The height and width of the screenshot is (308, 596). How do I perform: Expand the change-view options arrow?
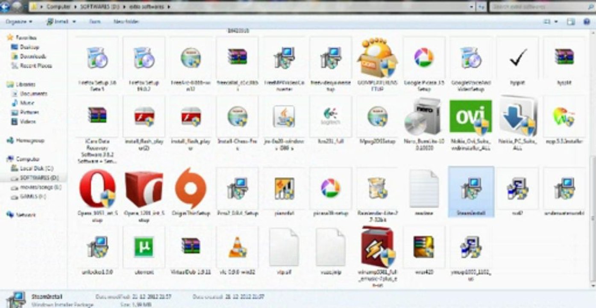556,21
